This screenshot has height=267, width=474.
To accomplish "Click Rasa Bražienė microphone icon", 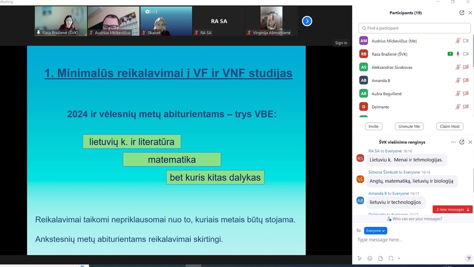I will pos(458,54).
